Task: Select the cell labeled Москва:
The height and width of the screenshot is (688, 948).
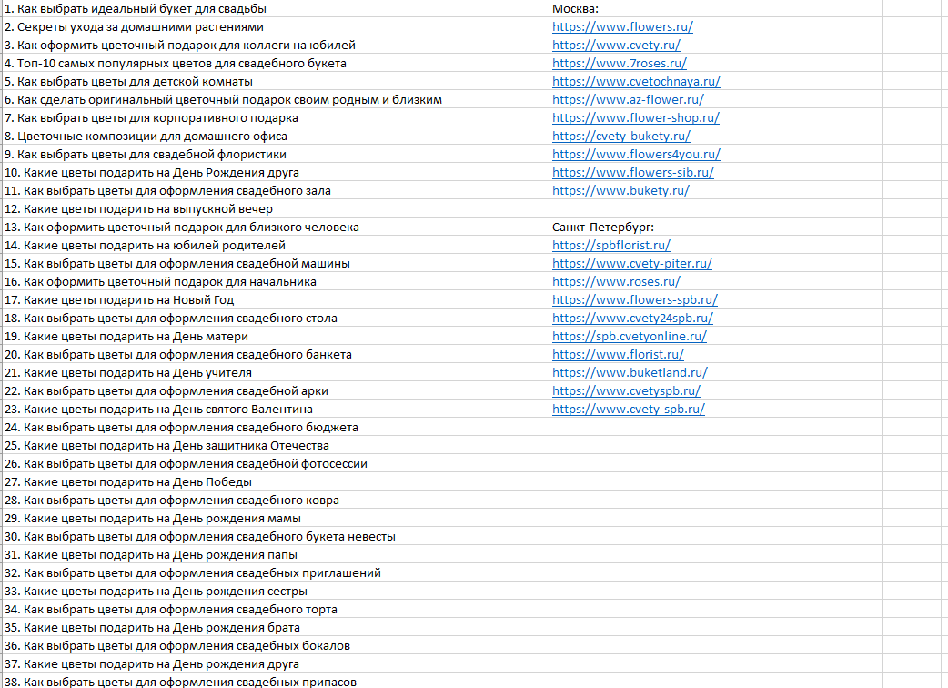Action: tap(575, 9)
